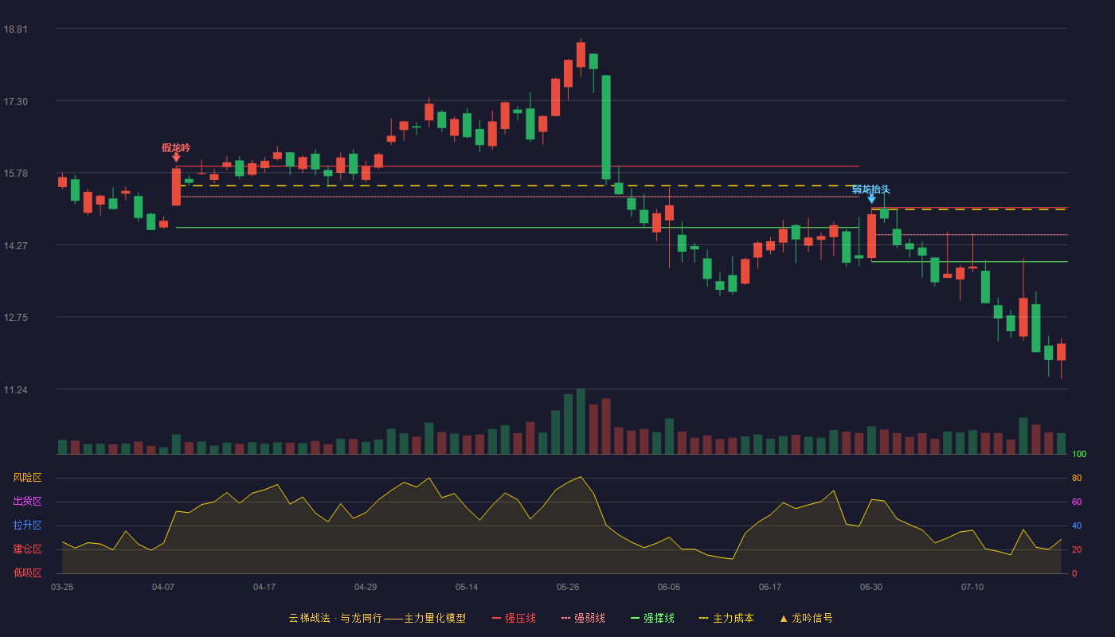The width and height of the screenshot is (1115, 637).
Task: Click the 07-10 date label
Action: pos(972,587)
